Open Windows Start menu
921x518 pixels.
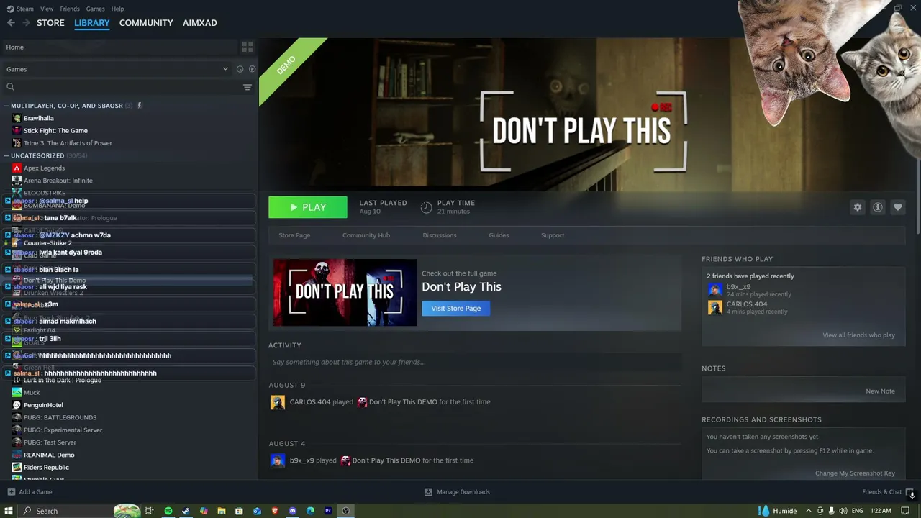click(x=9, y=511)
